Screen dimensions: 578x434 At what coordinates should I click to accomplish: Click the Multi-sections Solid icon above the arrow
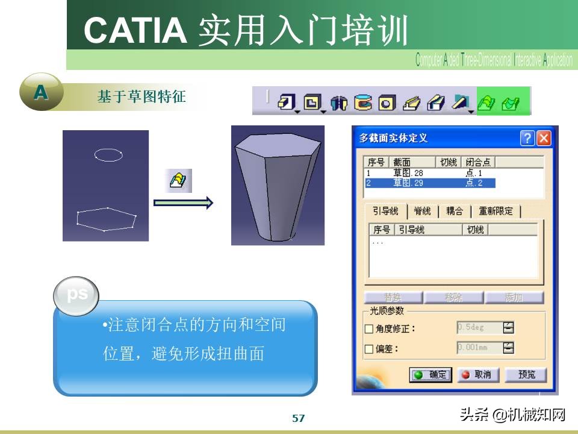click(x=178, y=180)
